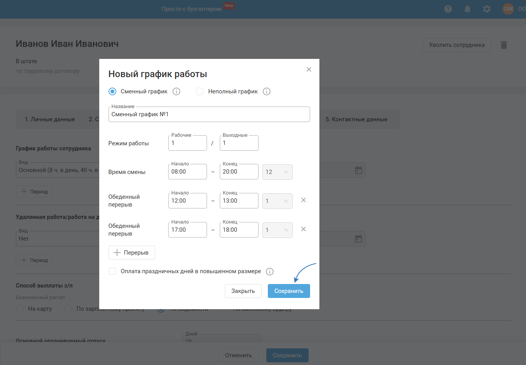Open the help question mark icon

[448, 9]
